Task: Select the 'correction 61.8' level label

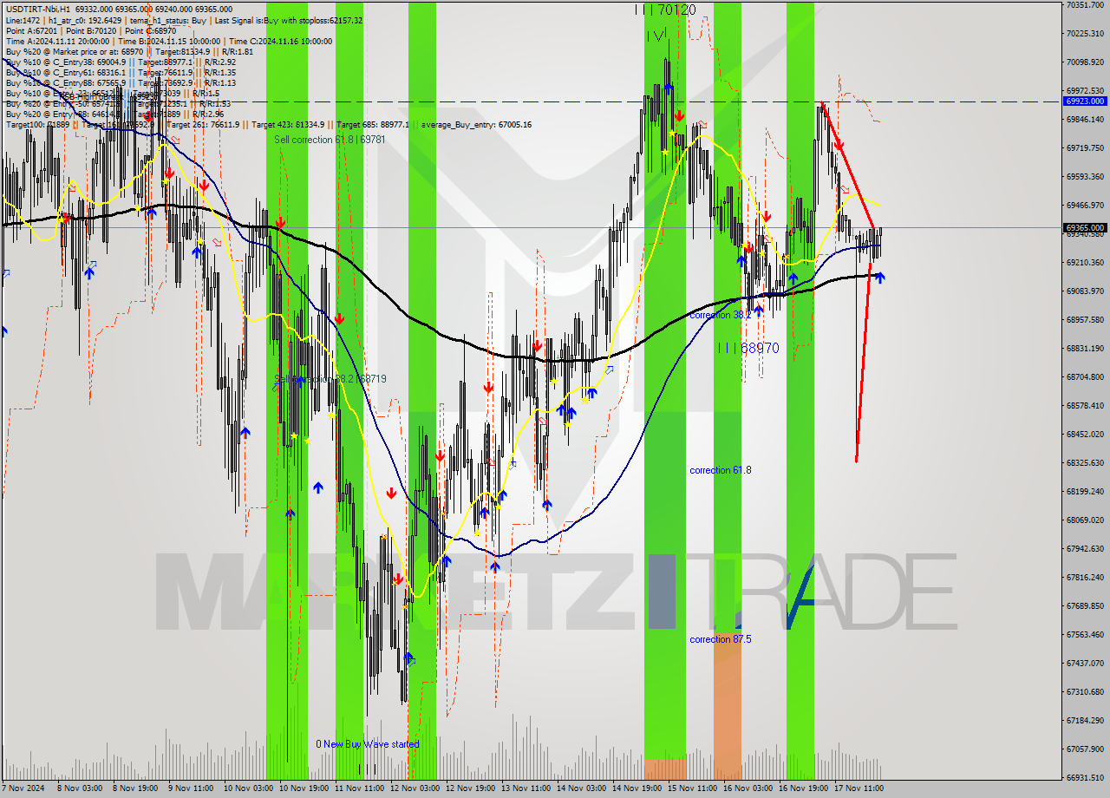Action: (721, 470)
